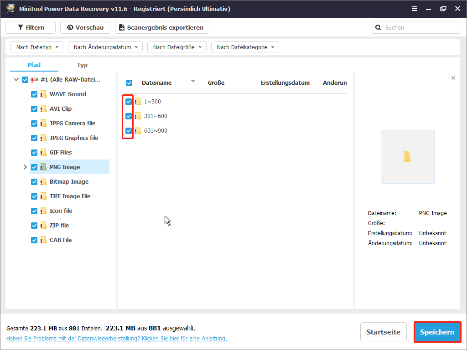Image resolution: width=467 pixels, height=350 pixels.
Task: Click the Speichern button
Action: point(437,332)
